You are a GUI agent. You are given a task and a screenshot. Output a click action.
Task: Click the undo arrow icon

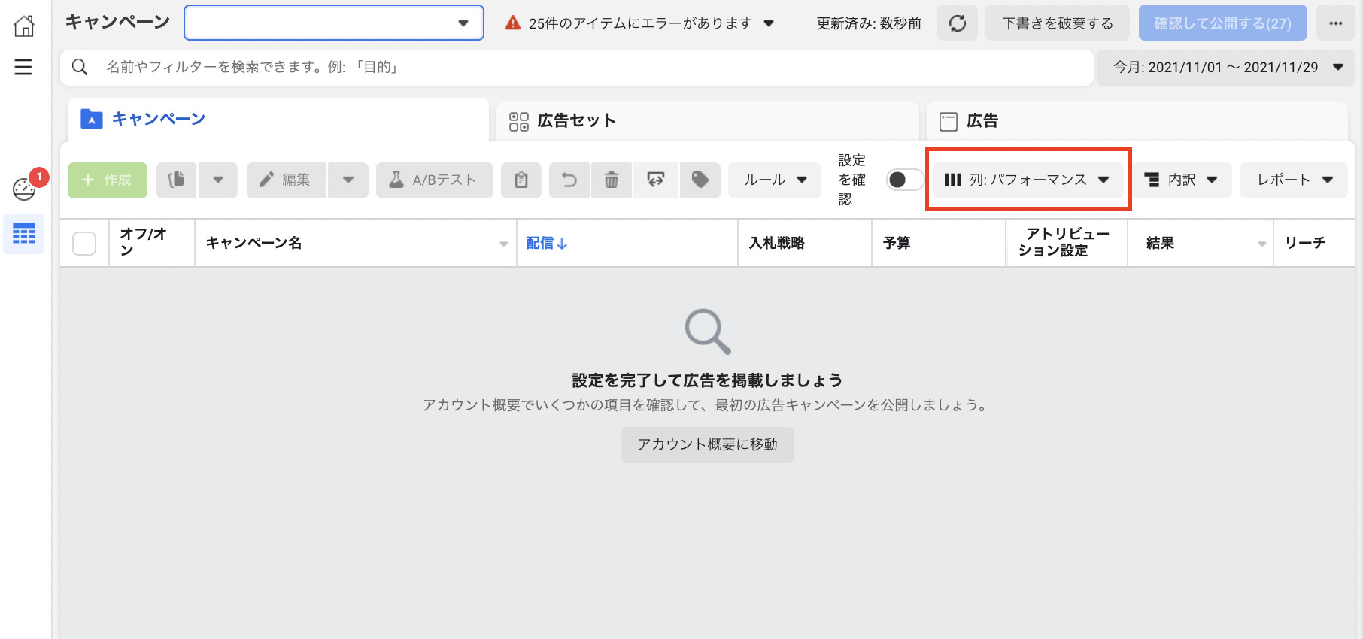tap(569, 180)
